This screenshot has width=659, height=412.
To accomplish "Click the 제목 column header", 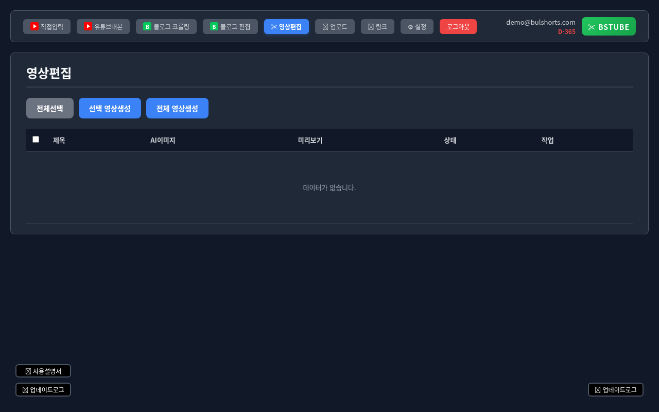I will [59, 140].
